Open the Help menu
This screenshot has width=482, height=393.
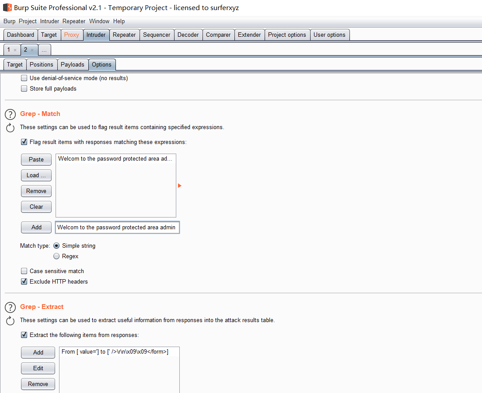[x=119, y=21]
